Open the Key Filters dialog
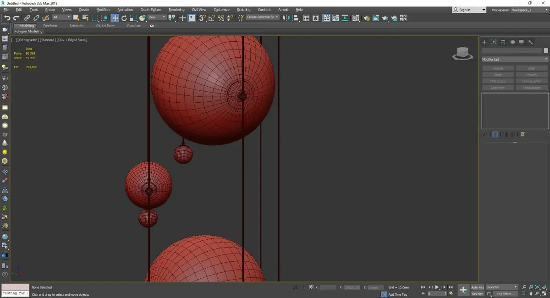The image size is (550, 298). point(505,294)
